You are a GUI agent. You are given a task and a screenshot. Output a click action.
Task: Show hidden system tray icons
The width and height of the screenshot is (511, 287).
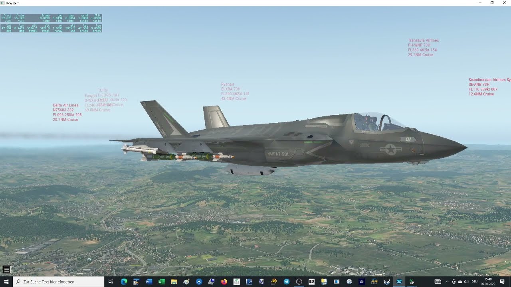447,281
